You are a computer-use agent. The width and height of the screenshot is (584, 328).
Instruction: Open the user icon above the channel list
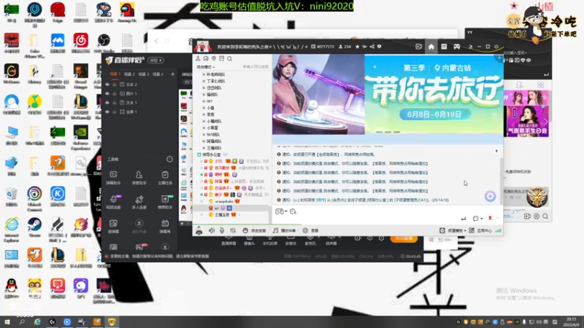pyautogui.click(x=198, y=58)
